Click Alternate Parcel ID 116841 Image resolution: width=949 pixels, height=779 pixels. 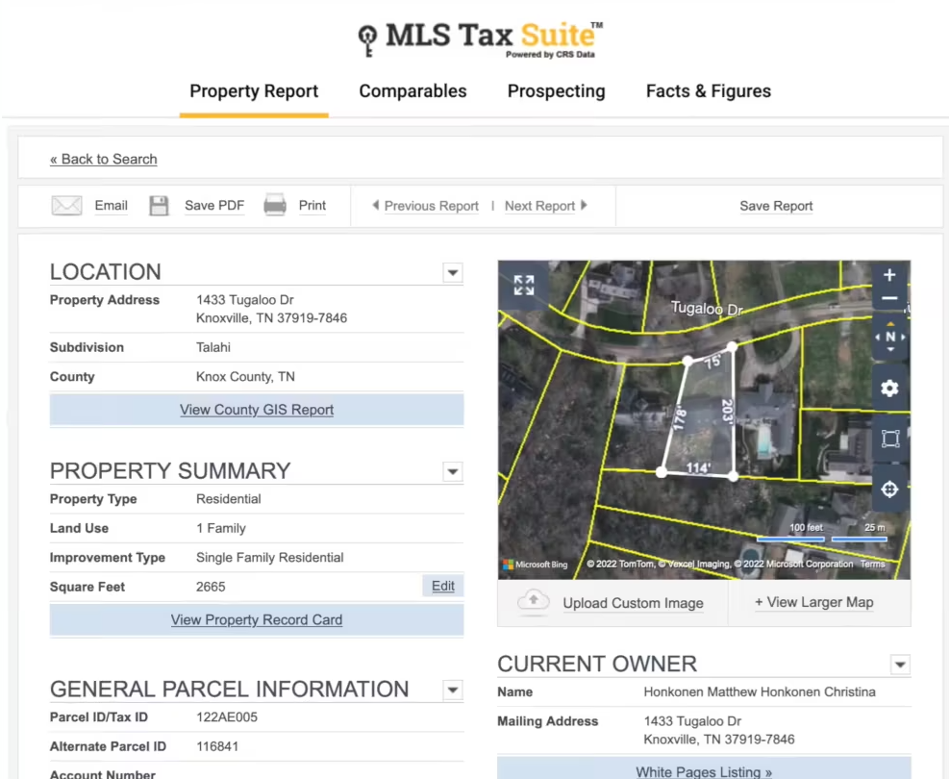tap(217, 747)
